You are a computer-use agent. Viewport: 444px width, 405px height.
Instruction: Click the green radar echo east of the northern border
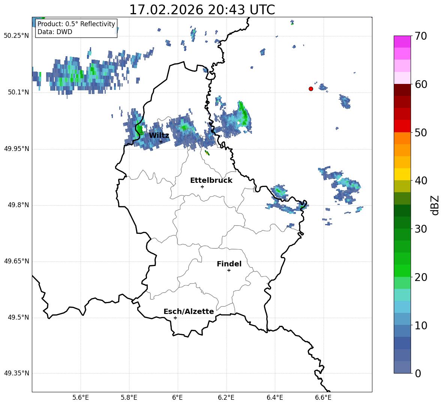click(x=243, y=115)
